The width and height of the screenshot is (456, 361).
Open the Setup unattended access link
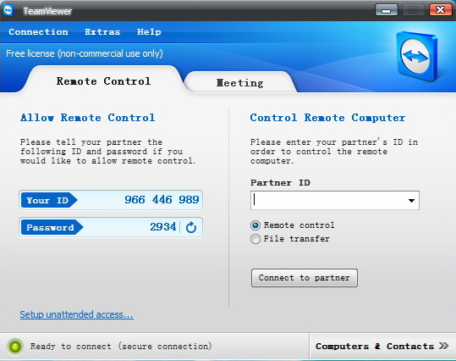point(76,314)
